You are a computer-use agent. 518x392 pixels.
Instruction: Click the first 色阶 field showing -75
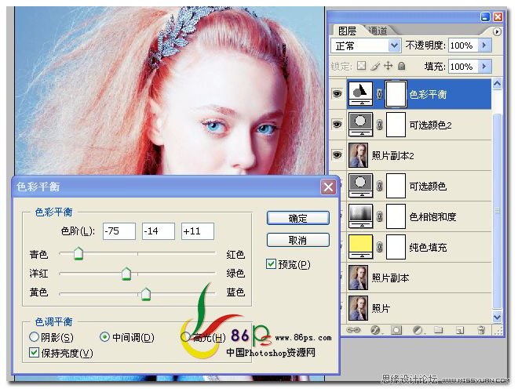point(119,231)
